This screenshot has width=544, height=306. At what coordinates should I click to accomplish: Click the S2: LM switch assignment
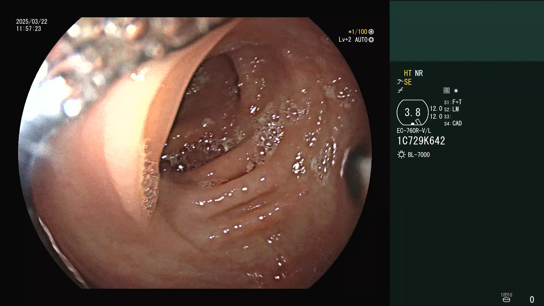click(x=451, y=109)
